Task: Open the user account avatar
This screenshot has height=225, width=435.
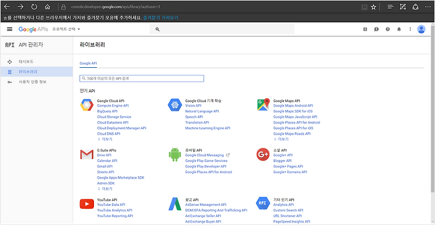Action: click(421, 29)
